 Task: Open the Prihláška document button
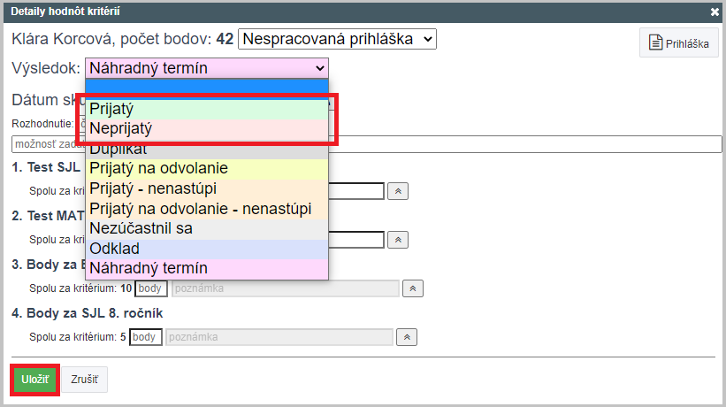pos(679,42)
